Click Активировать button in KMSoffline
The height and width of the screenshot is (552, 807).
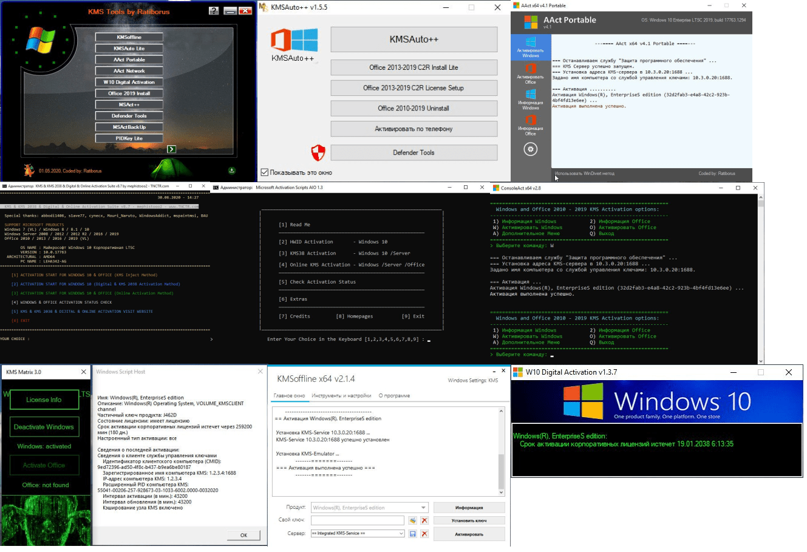(x=469, y=534)
